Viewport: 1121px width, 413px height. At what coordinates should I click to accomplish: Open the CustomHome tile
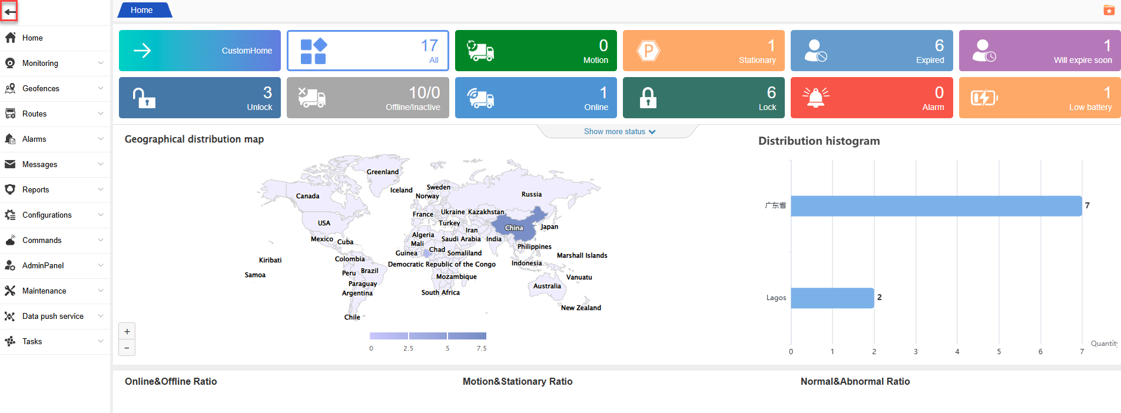coord(200,51)
